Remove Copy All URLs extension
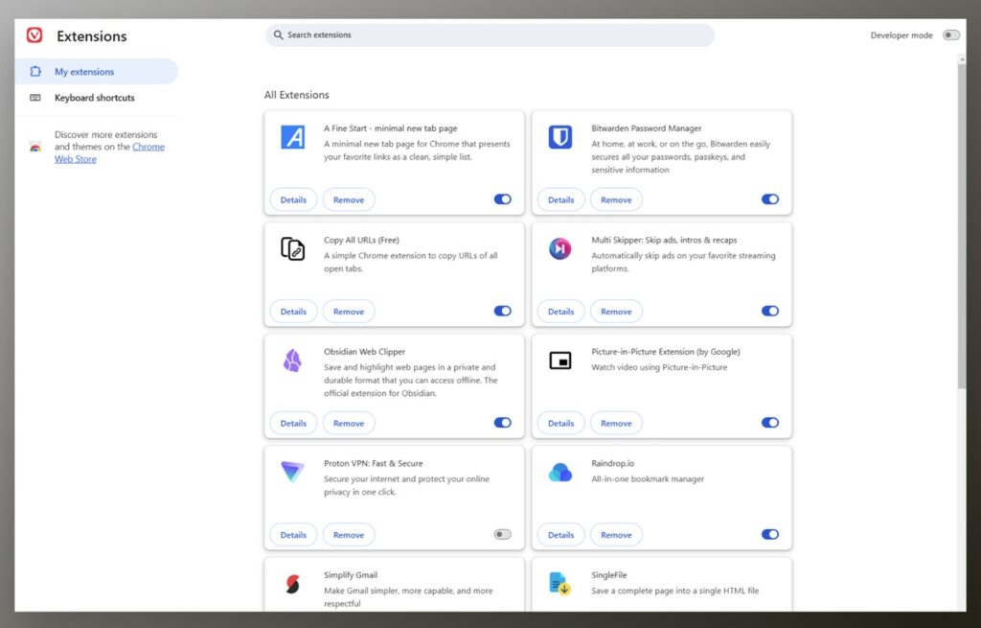981x628 pixels. coord(349,312)
